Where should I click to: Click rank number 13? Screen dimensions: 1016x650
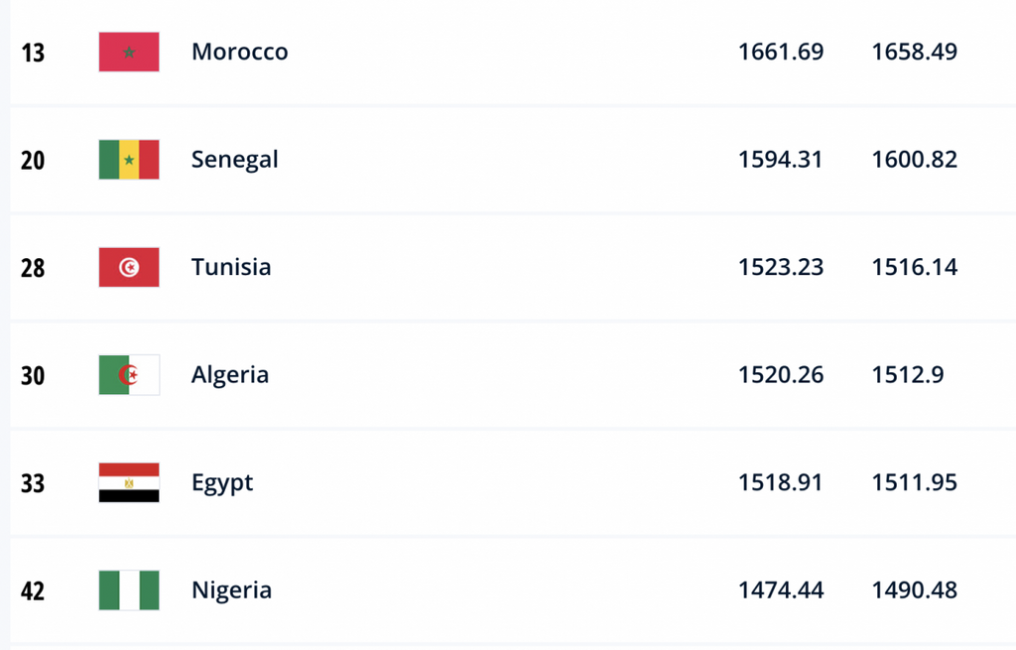click(x=33, y=52)
